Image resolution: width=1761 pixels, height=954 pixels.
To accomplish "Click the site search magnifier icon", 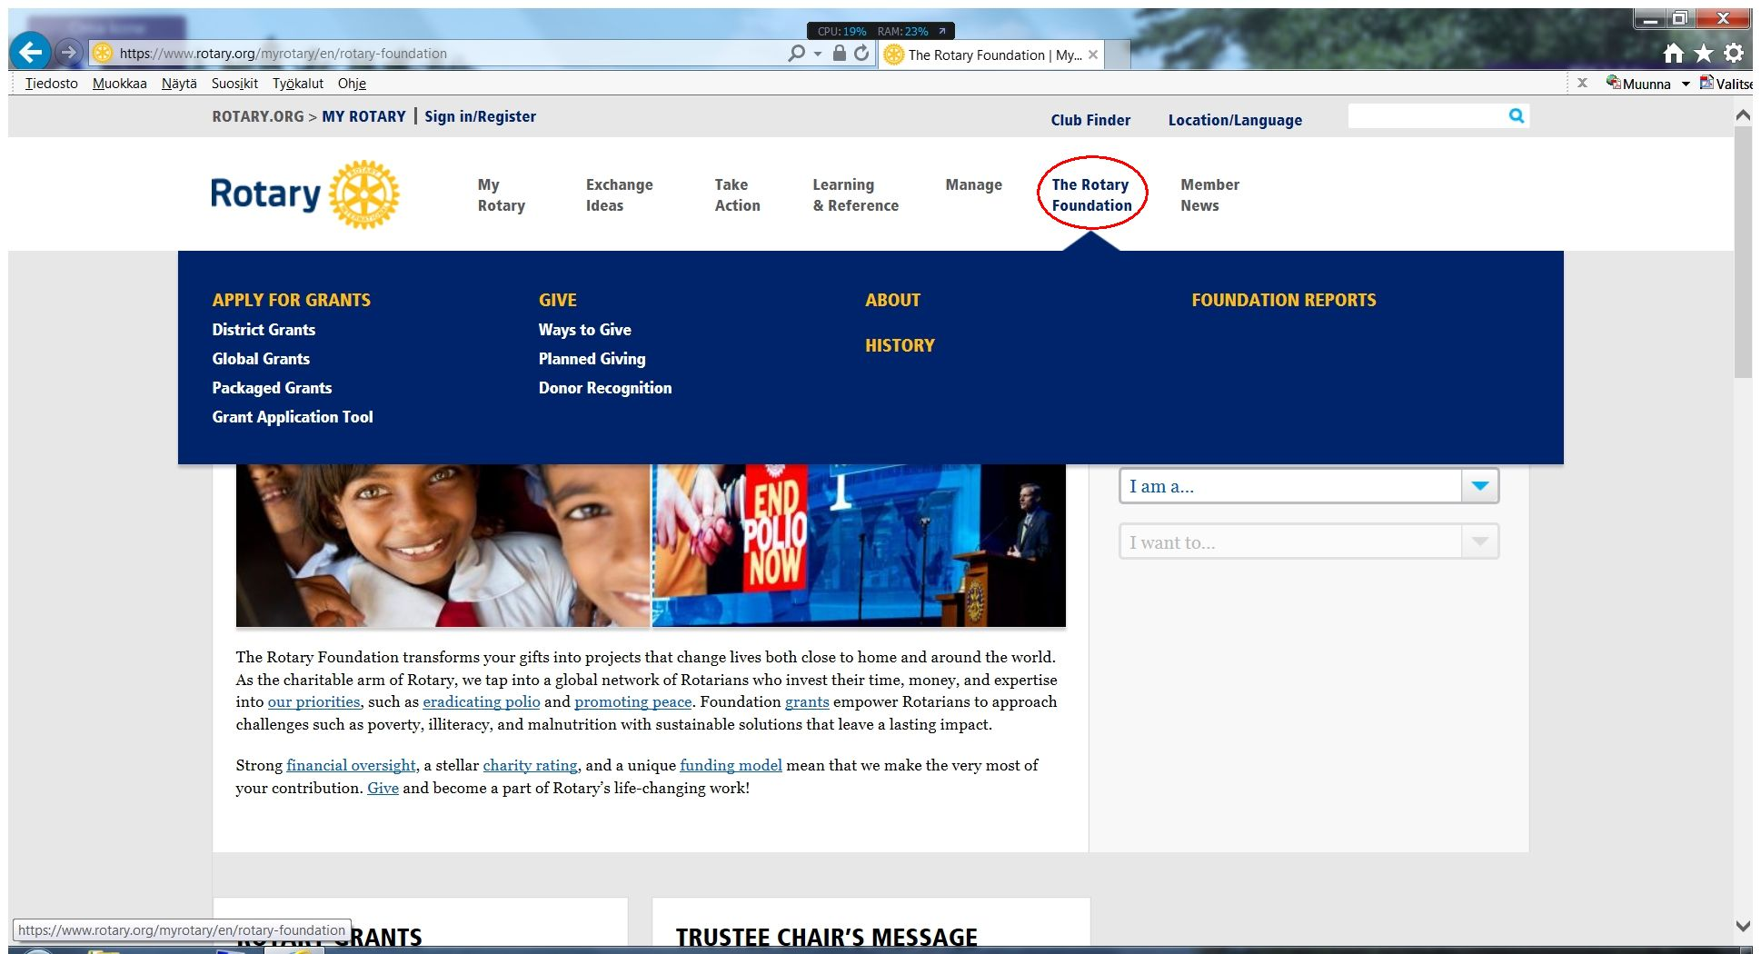I will pos(1516,115).
